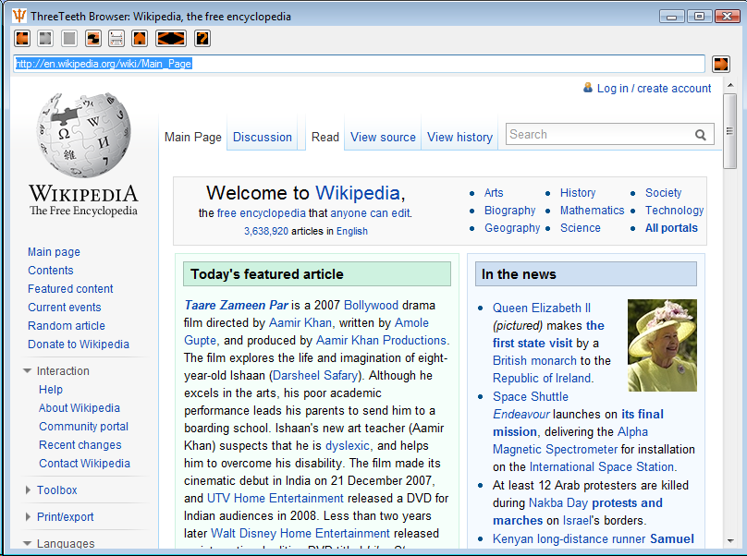Go to the Home page icon
This screenshot has width=747, height=556.
[140, 38]
